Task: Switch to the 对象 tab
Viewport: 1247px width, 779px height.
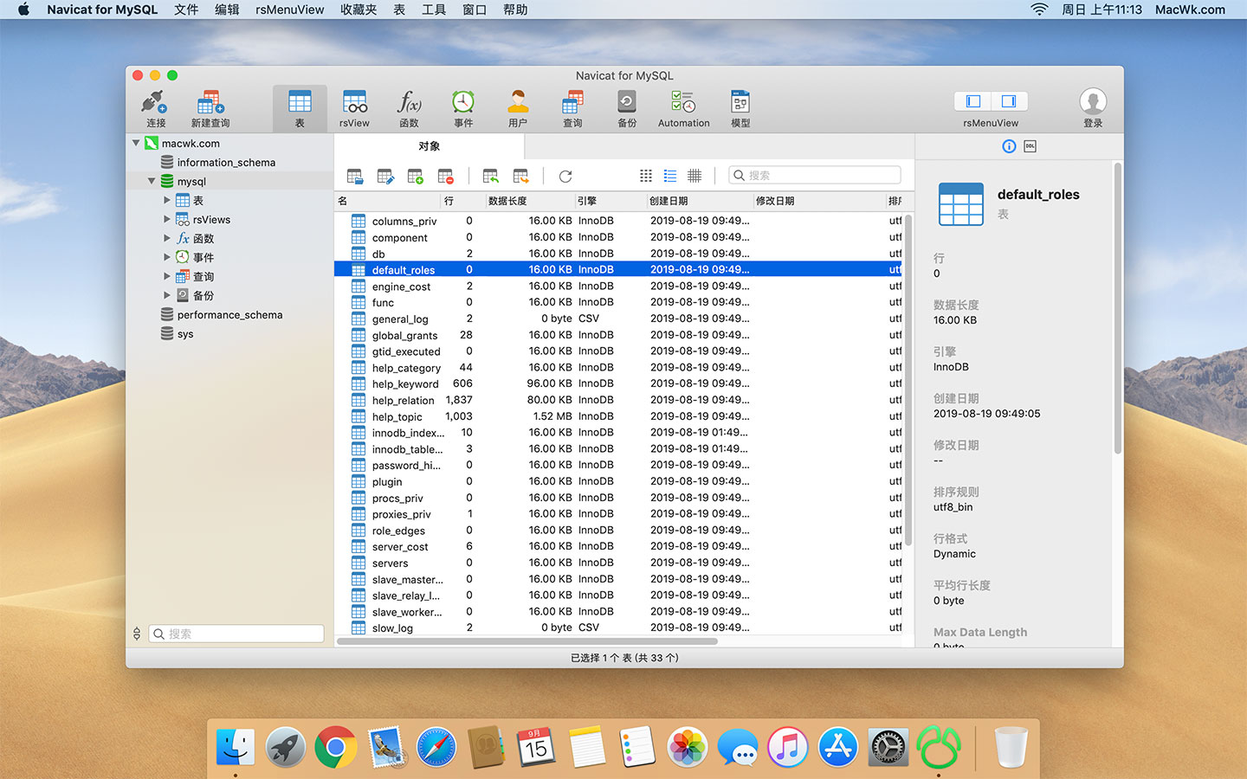Action: tap(429, 145)
